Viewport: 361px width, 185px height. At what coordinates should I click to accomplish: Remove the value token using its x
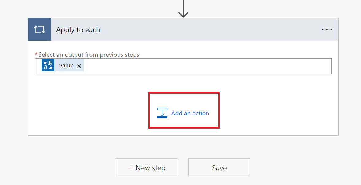point(79,66)
